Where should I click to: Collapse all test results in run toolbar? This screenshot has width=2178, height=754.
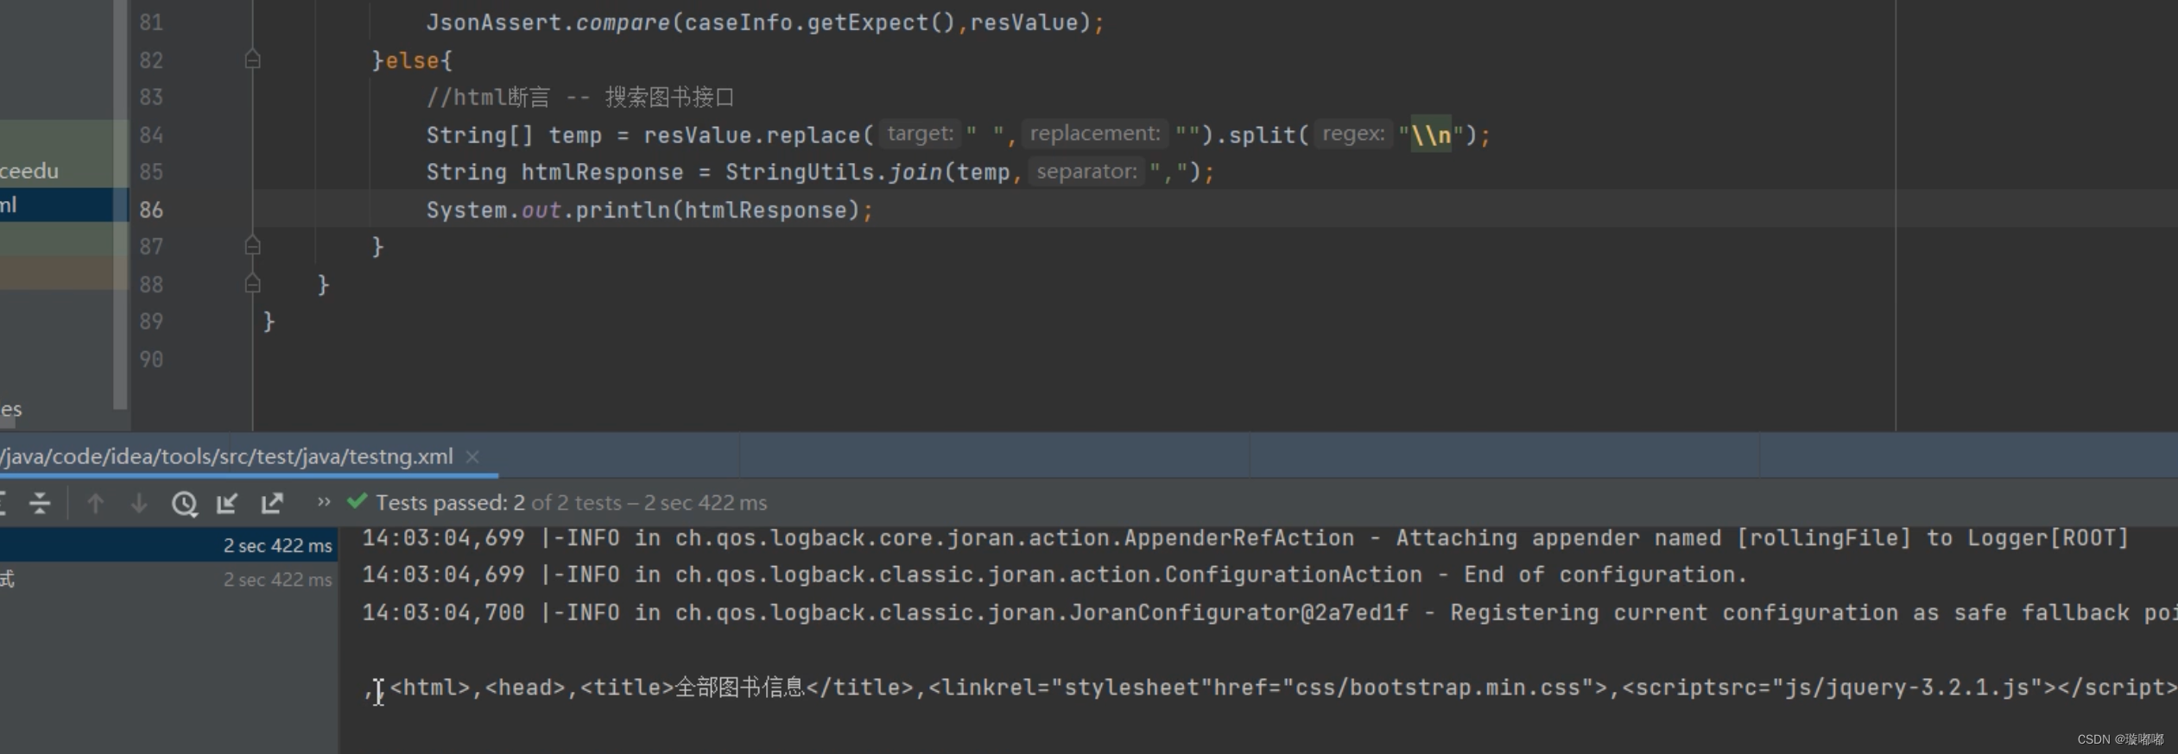coord(40,503)
